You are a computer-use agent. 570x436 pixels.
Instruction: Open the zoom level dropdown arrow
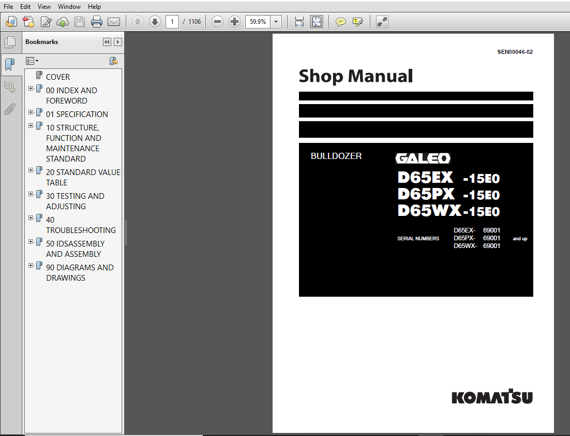click(x=276, y=22)
